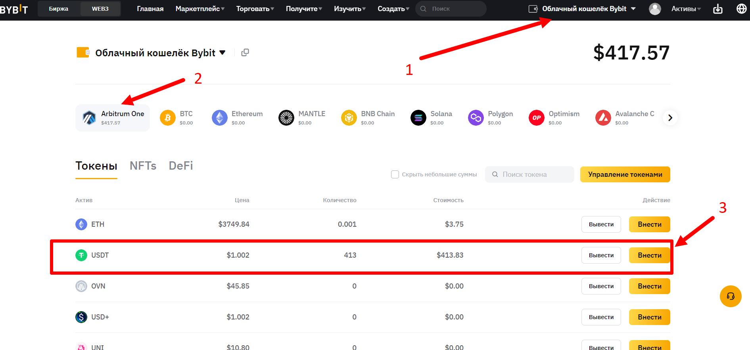This screenshot has width=750, height=350.
Task: Open Облачный кошелёк Bybit header dropdown
Action: tap(582, 9)
